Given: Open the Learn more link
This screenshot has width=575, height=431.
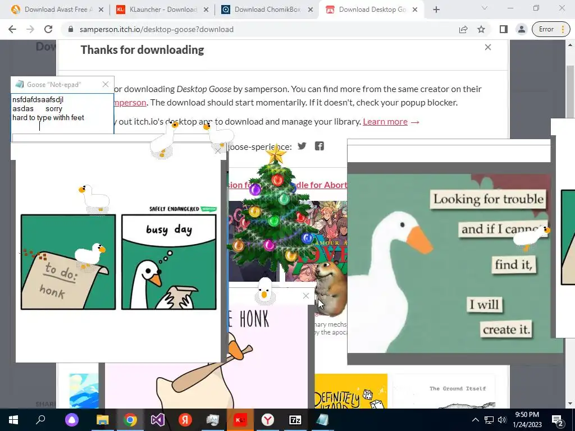Looking at the screenshot, I should point(385,122).
